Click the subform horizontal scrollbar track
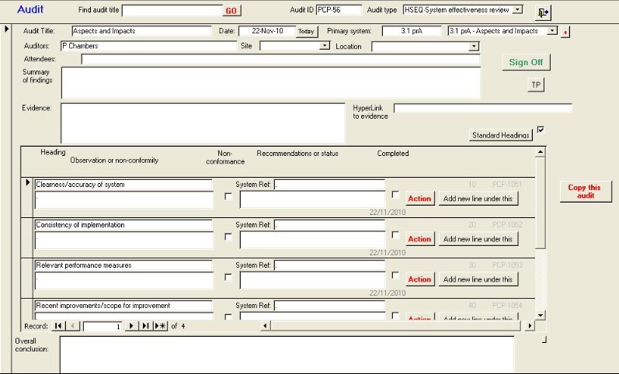Viewport: 619px width, 374px height. point(397,326)
